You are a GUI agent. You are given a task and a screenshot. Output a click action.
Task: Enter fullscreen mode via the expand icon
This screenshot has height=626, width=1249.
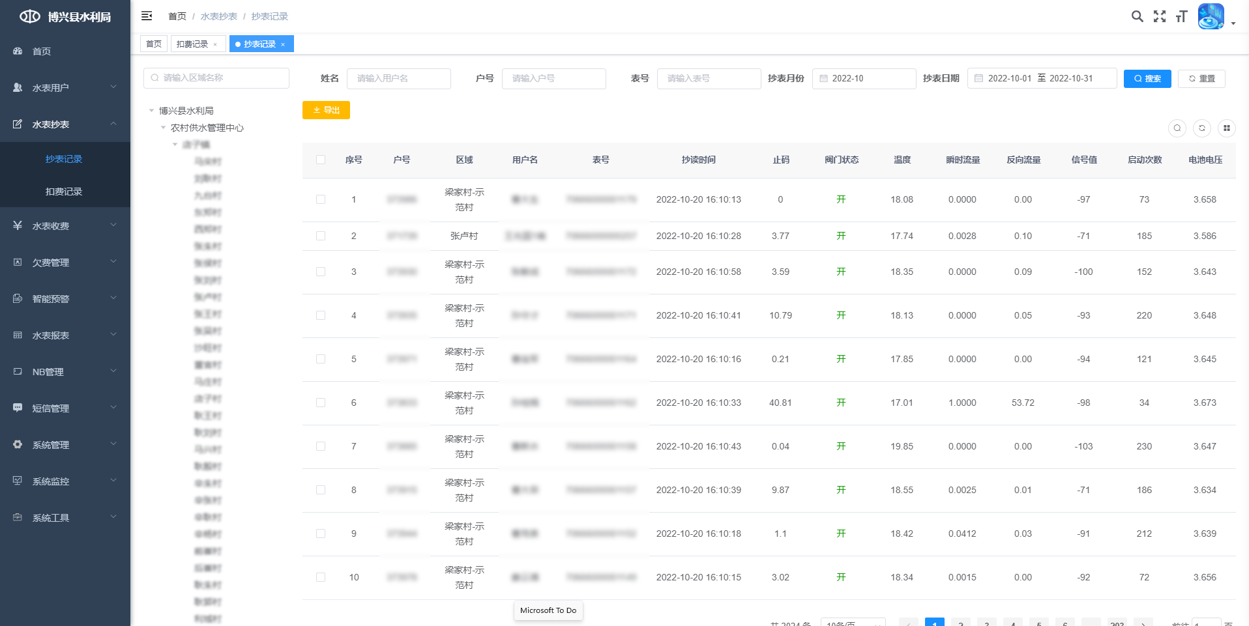pos(1160,16)
